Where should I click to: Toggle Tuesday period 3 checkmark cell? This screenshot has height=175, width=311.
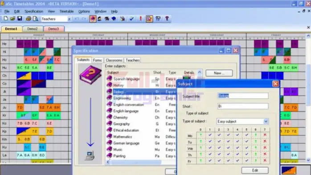pyautogui.click(x=228, y=142)
